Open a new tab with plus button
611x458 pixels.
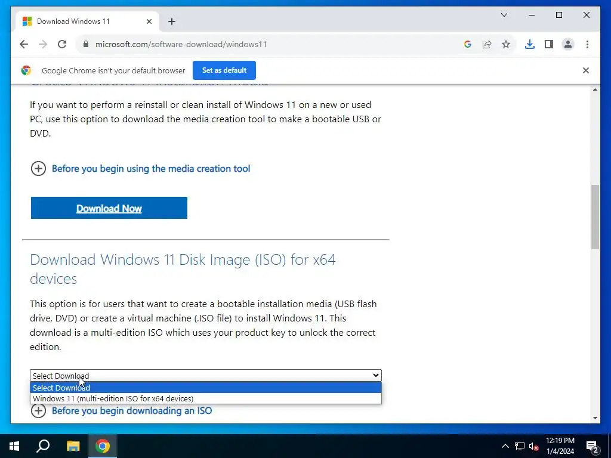[x=172, y=21]
